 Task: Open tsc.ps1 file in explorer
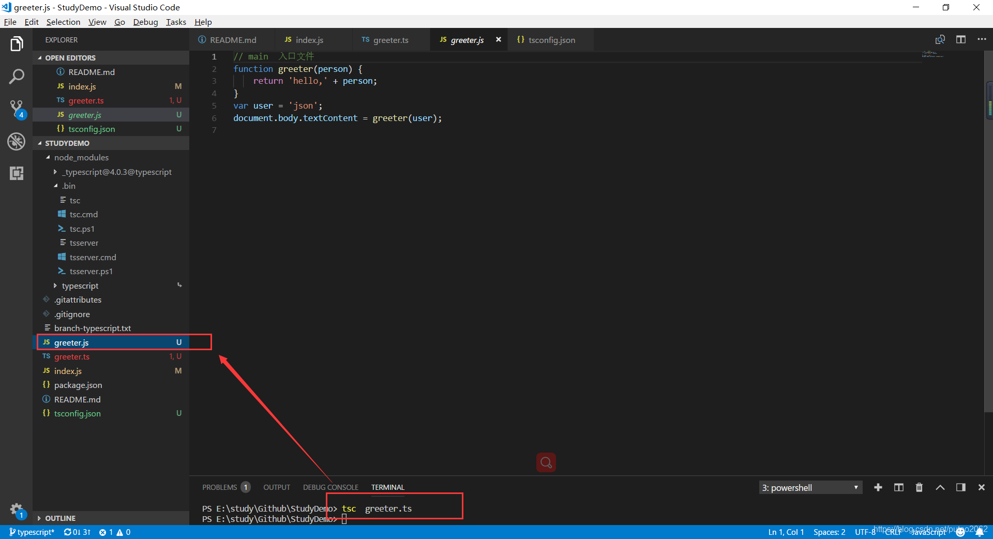coord(111,229)
